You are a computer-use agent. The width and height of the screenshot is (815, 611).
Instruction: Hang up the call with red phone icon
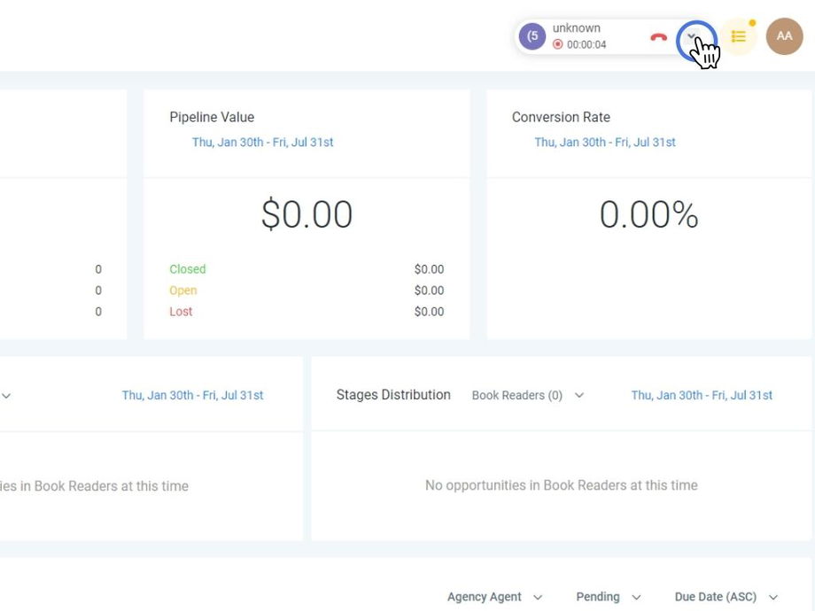pos(658,37)
